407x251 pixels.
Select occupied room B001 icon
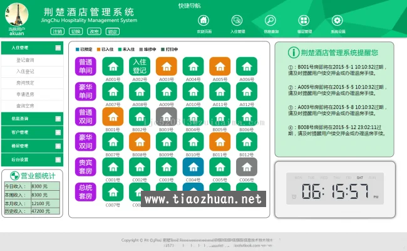click(113, 117)
